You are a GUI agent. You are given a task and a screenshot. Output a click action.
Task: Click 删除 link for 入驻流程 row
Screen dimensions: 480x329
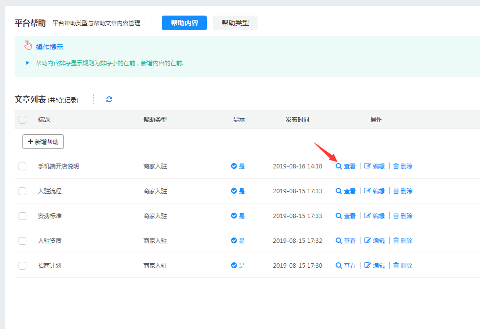[406, 191]
